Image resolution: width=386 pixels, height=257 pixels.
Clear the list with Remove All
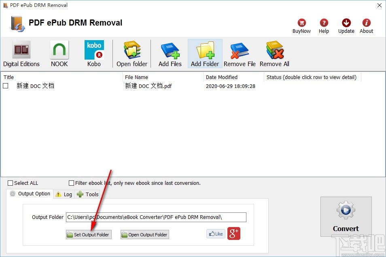pos(274,54)
